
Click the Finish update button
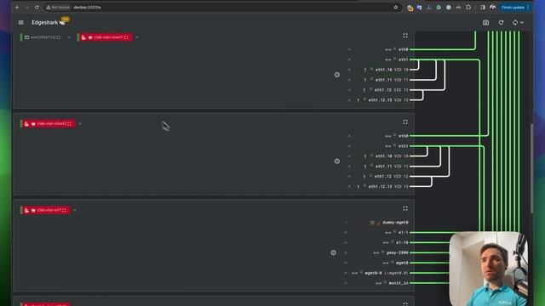(x=514, y=8)
